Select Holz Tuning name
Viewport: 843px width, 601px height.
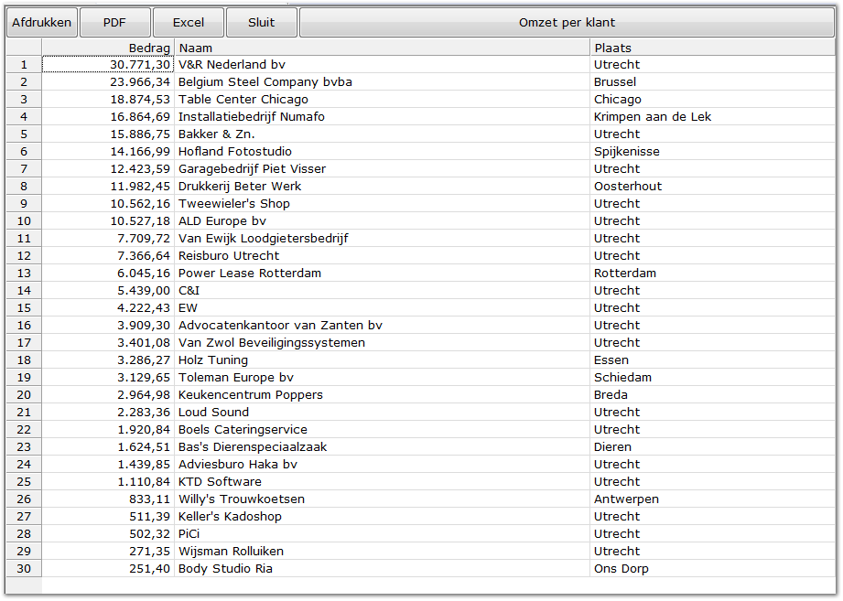tap(383, 360)
